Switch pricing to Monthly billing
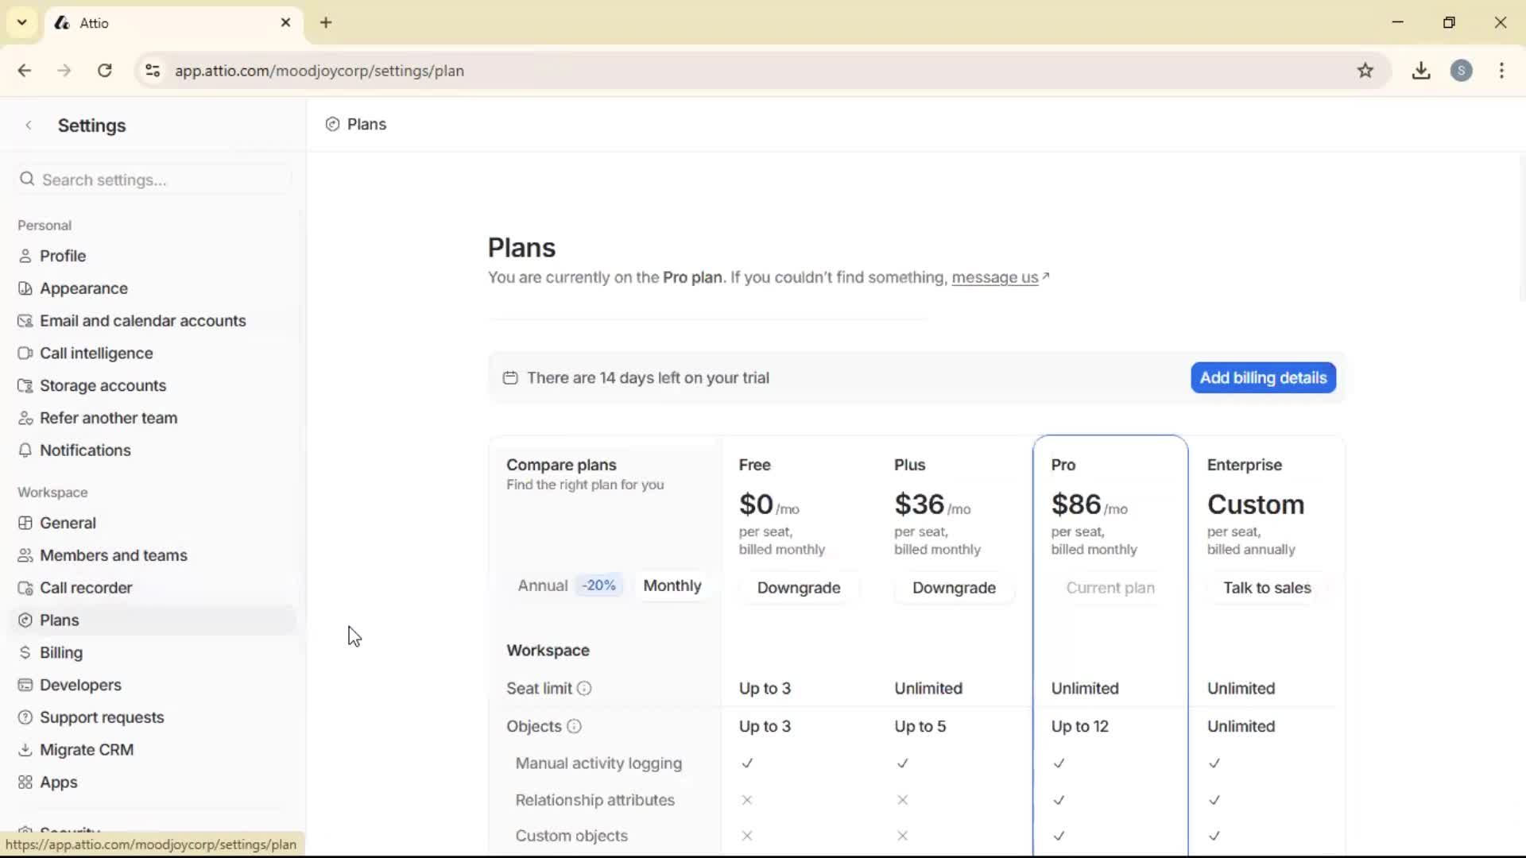The width and height of the screenshot is (1526, 858). click(672, 586)
